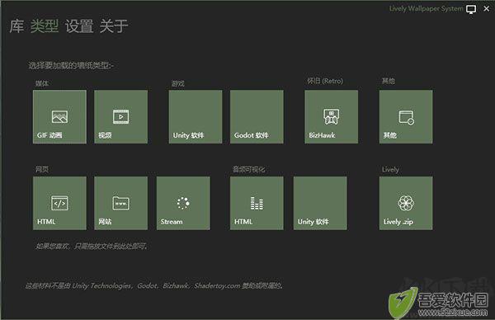
Task: Select the BizHawk retro emulator tile
Action: pyautogui.click(x=332, y=117)
